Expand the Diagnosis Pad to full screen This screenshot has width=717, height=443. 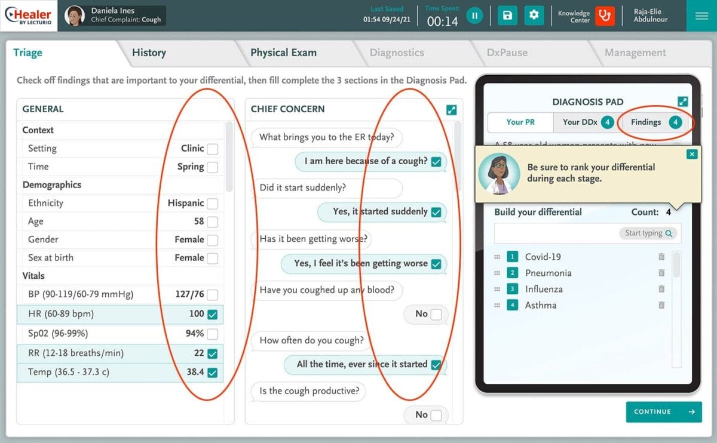[683, 101]
